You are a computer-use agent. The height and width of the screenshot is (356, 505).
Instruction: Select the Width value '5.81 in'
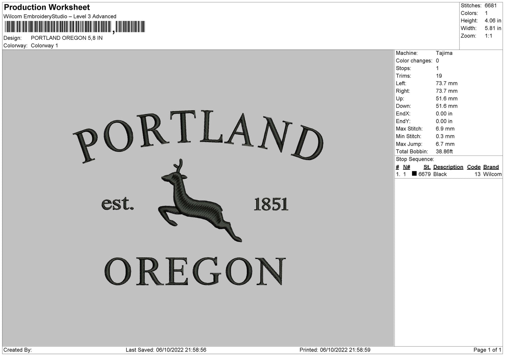tap(493, 28)
